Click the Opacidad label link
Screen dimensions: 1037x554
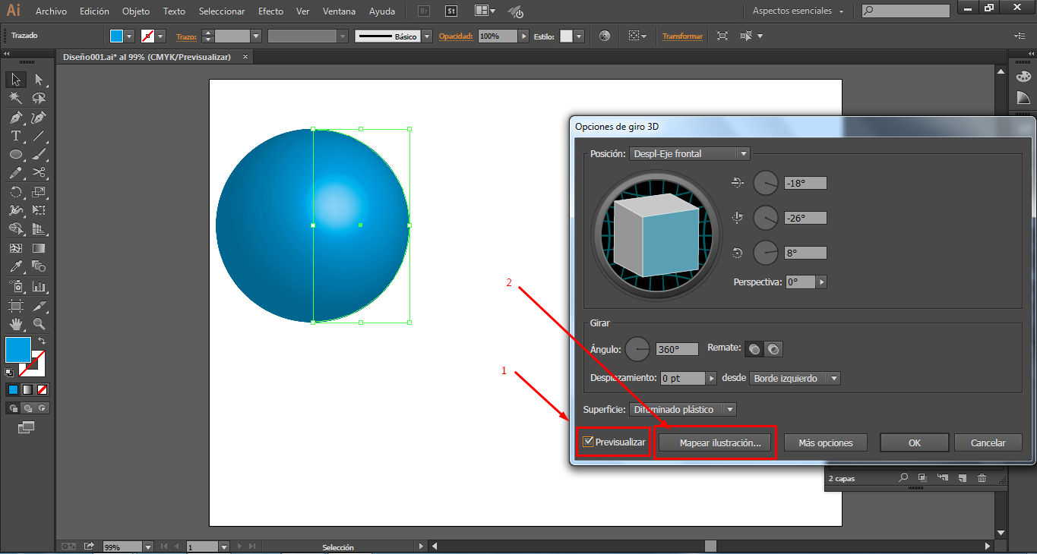(x=456, y=36)
